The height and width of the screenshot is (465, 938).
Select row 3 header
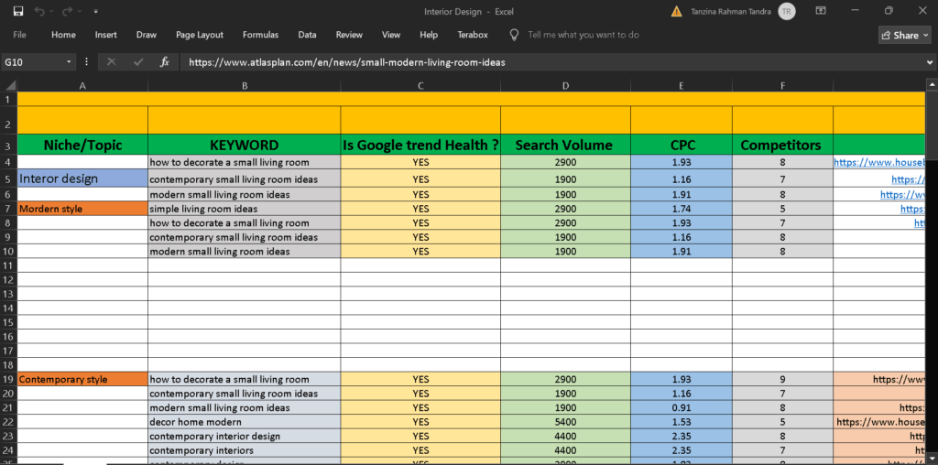click(x=8, y=146)
